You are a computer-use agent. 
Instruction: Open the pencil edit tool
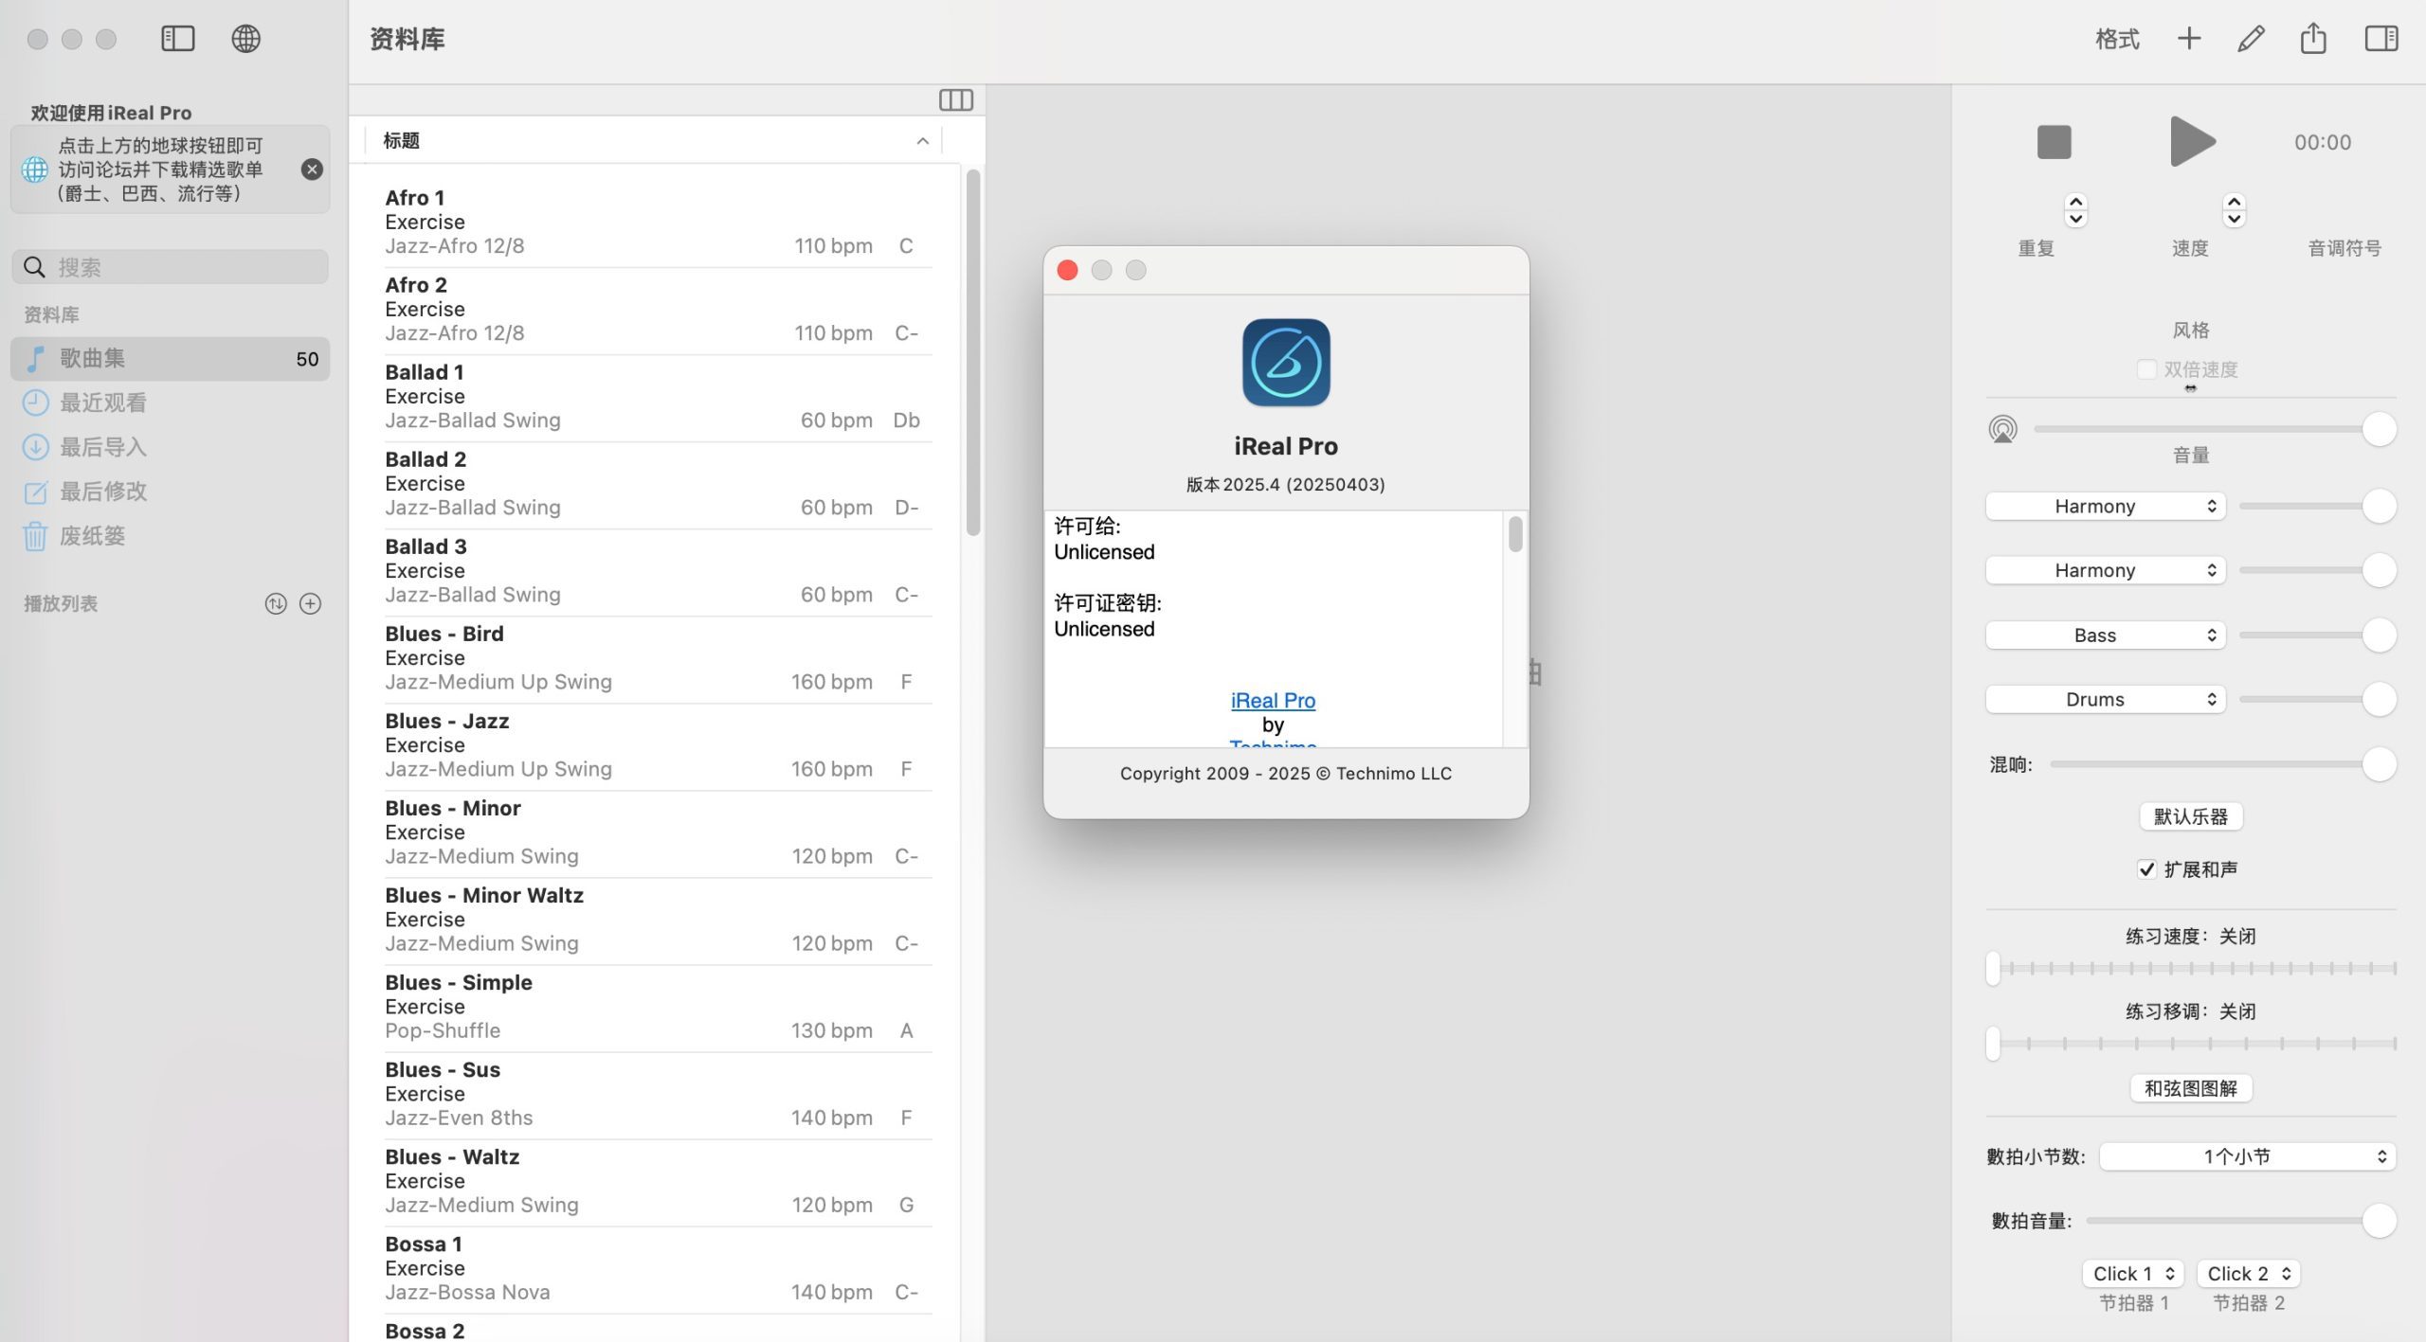coord(2251,39)
